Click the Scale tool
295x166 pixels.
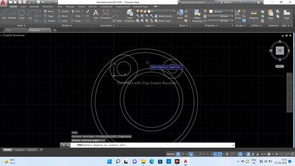[x=62, y=21]
